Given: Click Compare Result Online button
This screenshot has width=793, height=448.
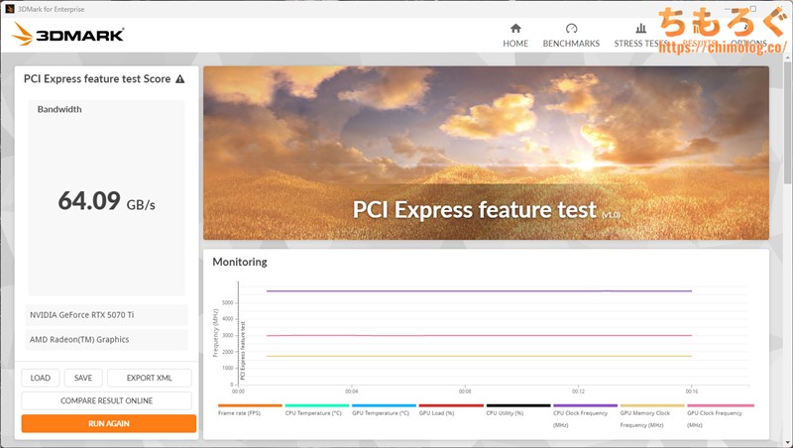Looking at the screenshot, I should click(106, 400).
